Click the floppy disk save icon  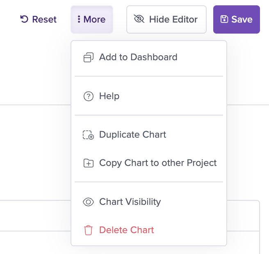coord(224,19)
